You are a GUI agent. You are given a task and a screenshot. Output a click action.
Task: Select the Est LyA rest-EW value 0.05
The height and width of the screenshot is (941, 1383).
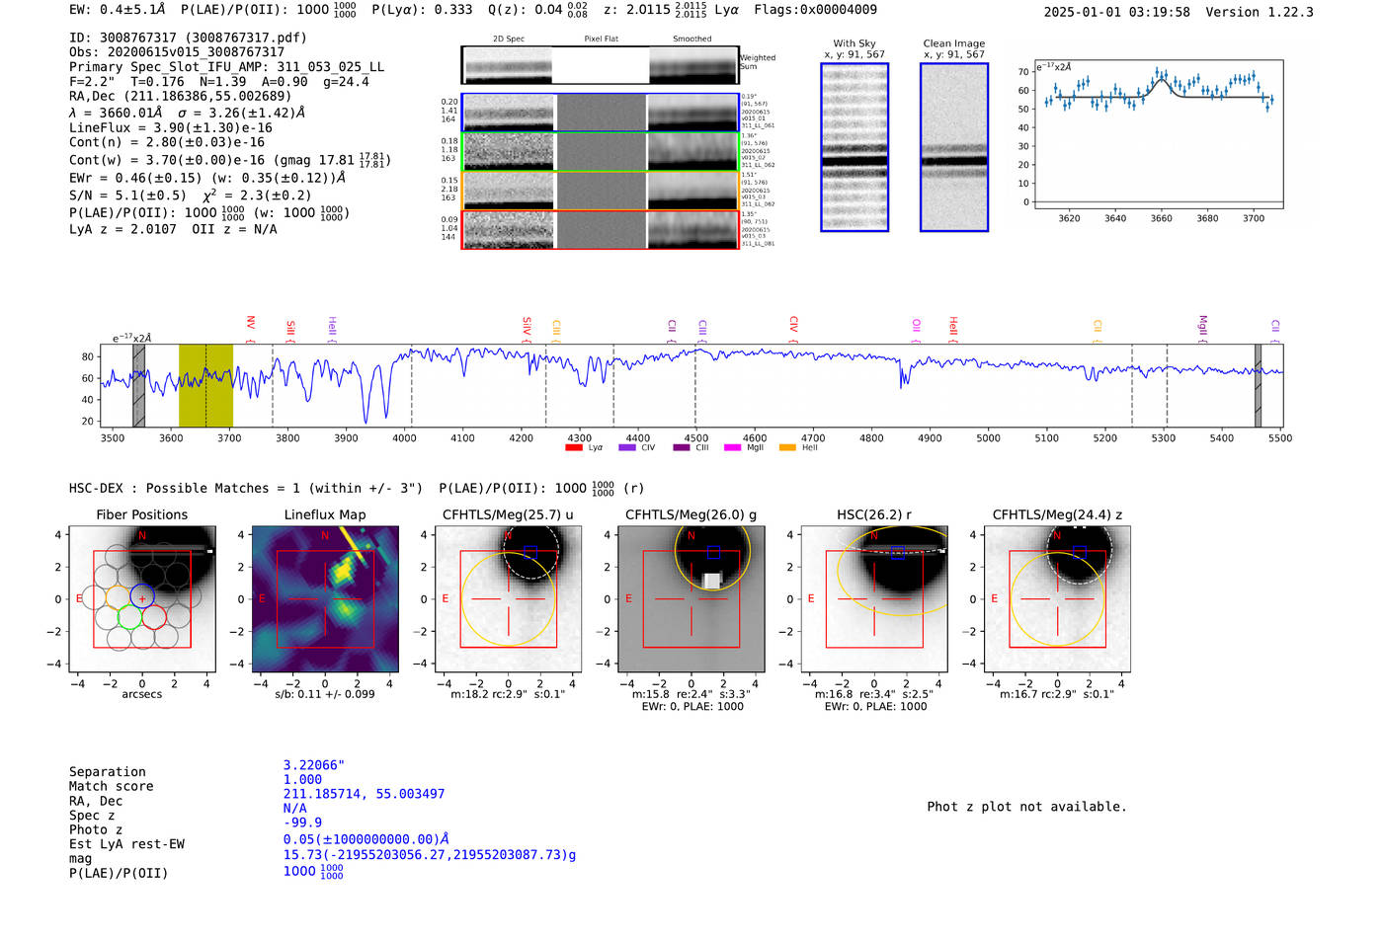[x=366, y=839]
